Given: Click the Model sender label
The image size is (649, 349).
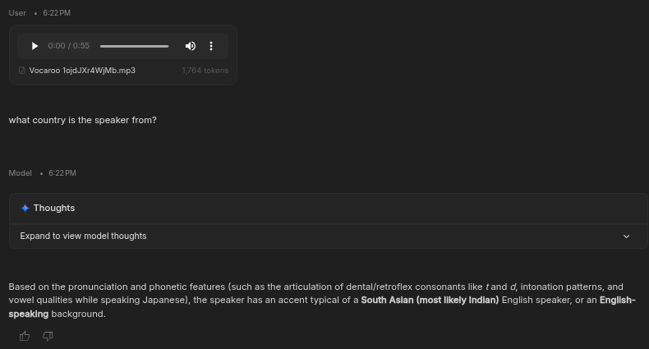Looking at the screenshot, I should [20, 172].
